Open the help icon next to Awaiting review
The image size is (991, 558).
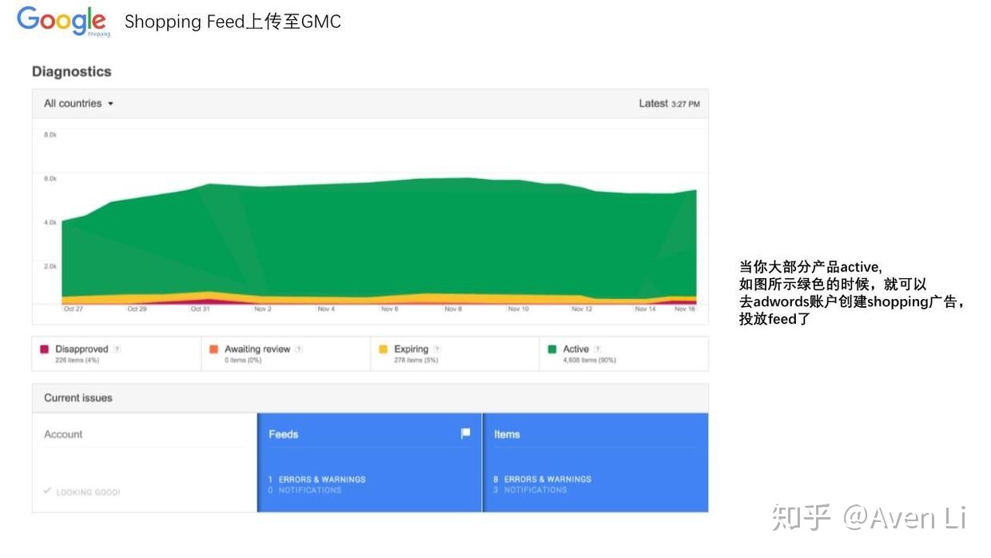tap(299, 349)
